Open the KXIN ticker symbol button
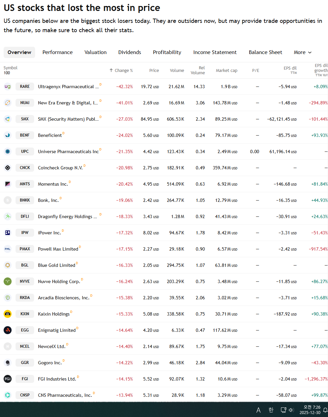 tap(25, 314)
